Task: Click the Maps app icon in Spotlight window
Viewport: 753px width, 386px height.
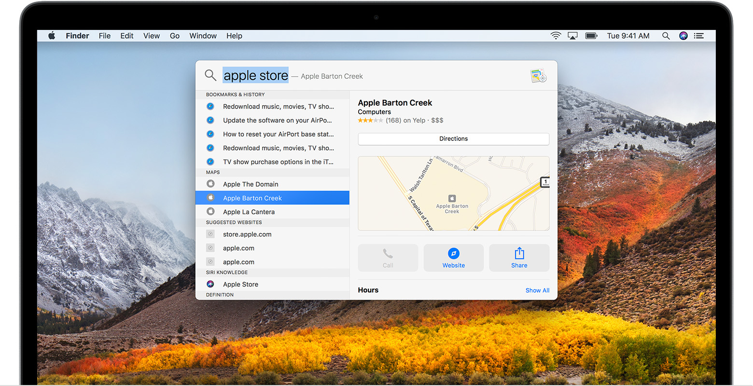Action: (538, 76)
